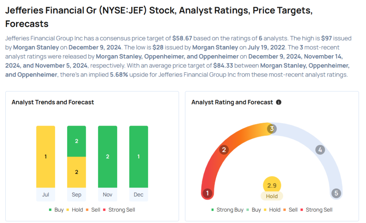Click the info icon beside Analyst Rating and Forecast
Image resolution: width=366 pixels, height=223 pixels.
click(x=279, y=102)
